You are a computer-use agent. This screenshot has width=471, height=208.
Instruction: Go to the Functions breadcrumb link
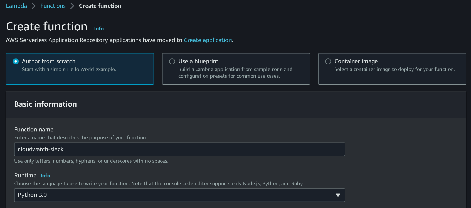[53, 6]
